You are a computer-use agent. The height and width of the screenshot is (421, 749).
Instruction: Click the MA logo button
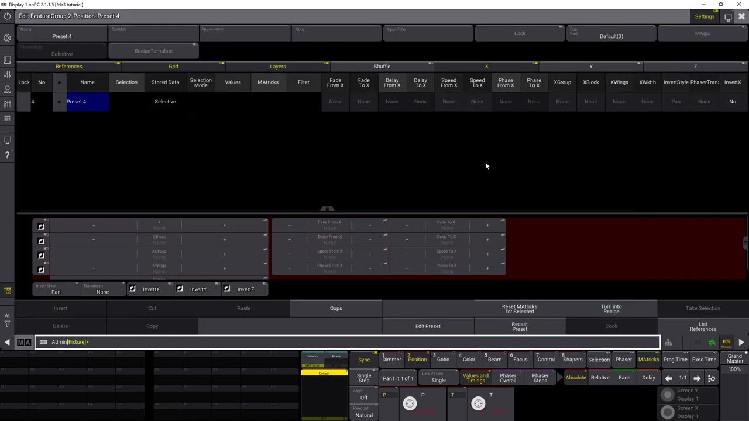(24, 342)
